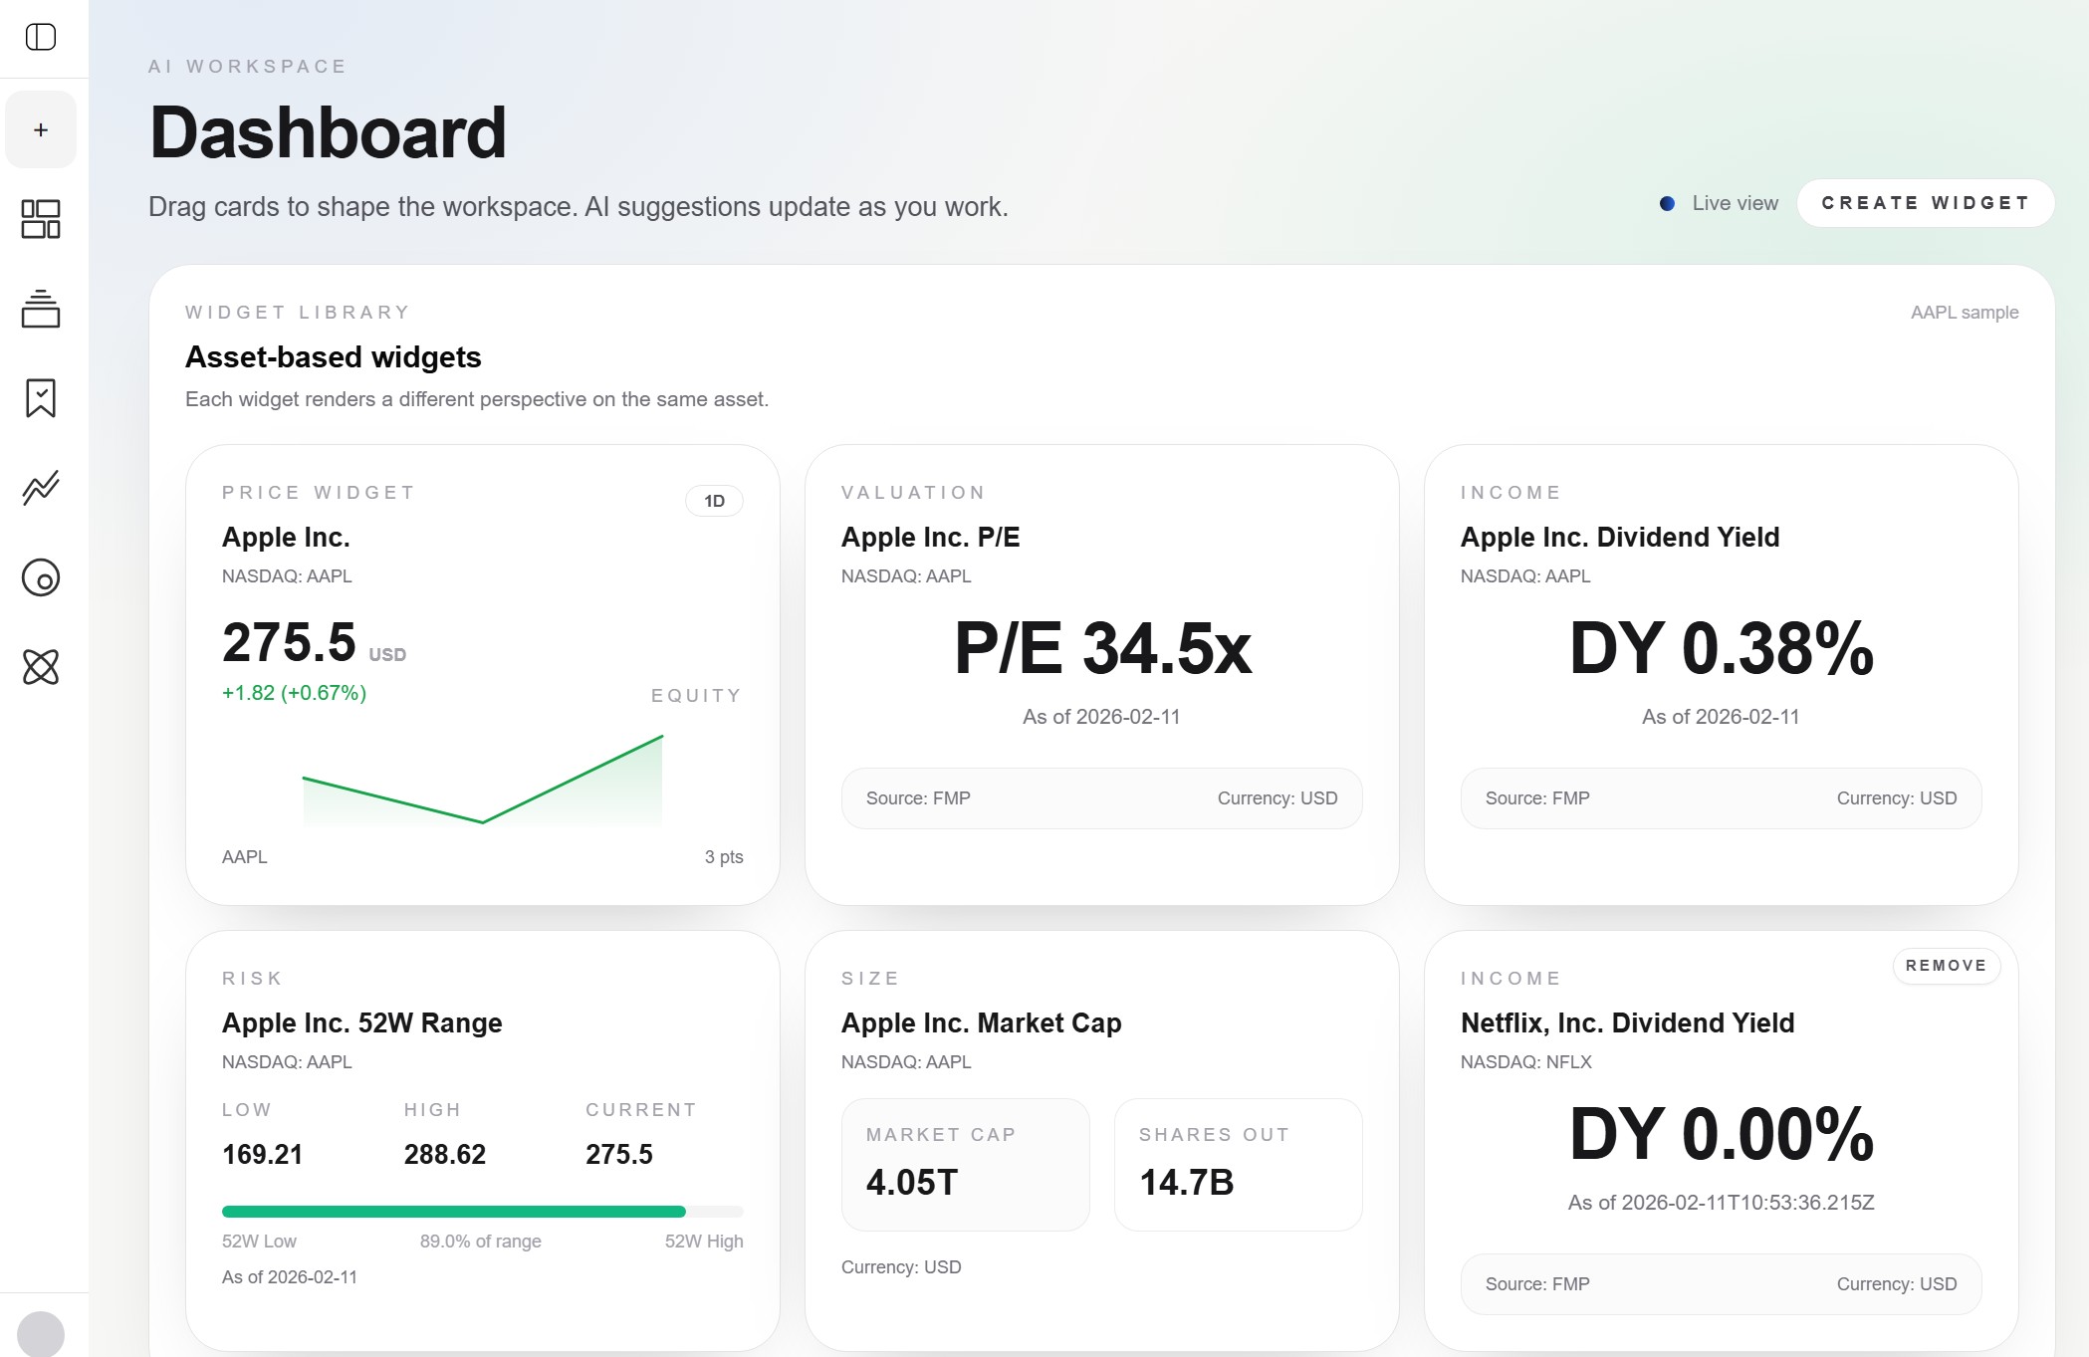The height and width of the screenshot is (1357, 2089).
Task: Toggle the sidebar panel icon
Action: click(x=41, y=37)
